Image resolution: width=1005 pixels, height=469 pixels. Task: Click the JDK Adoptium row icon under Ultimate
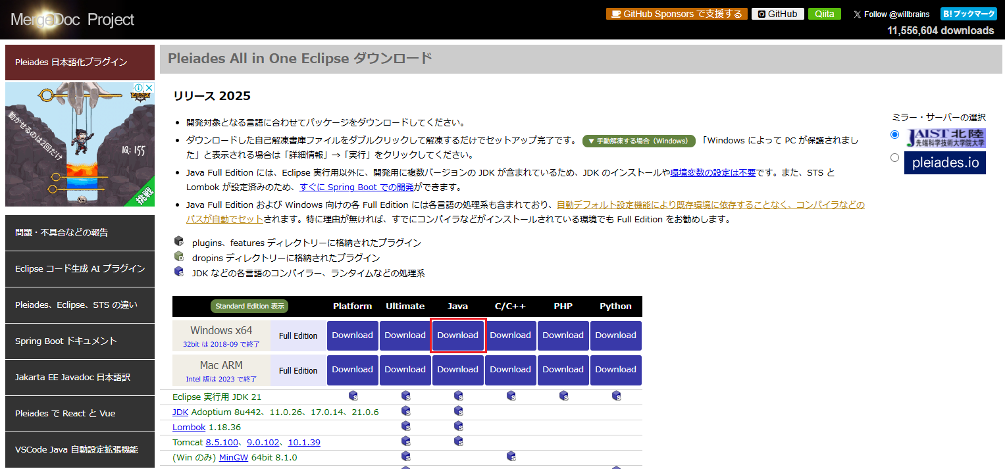coord(405,411)
